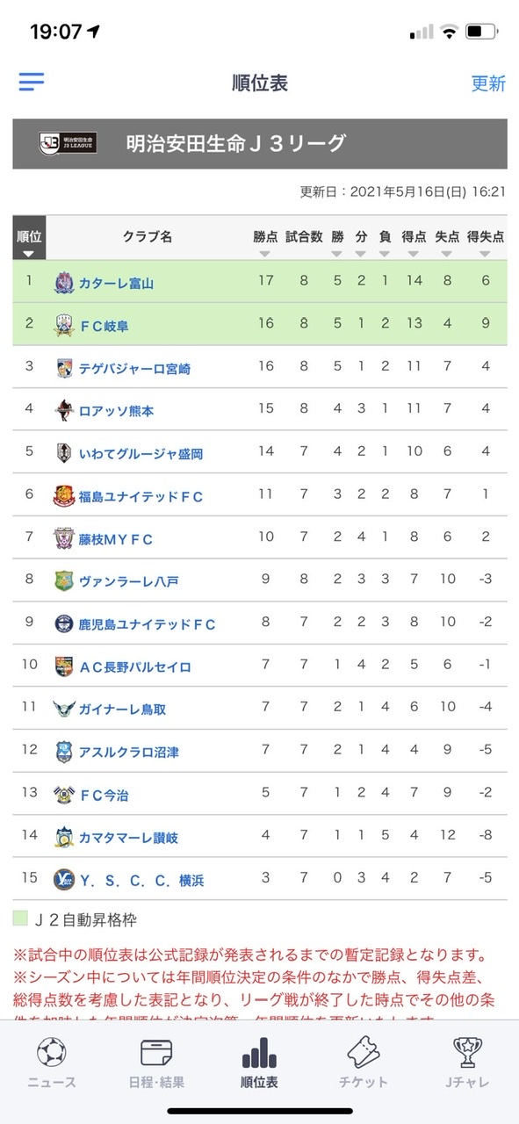Open the Jチャレ trophy icon
519x1124 pixels.
[466, 1051]
